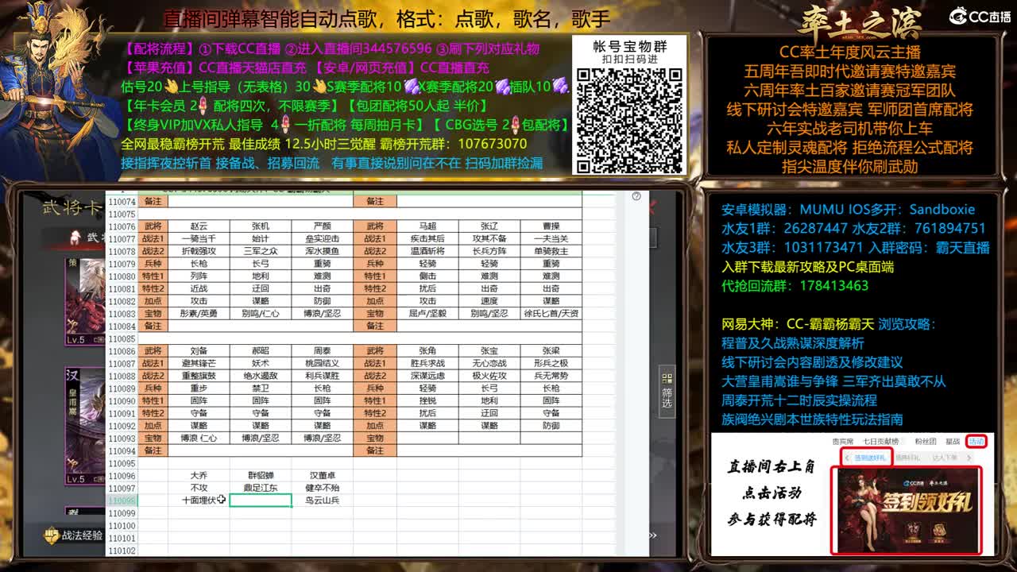
Task: Open the 粉丝团 tab
Action: coord(925,442)
